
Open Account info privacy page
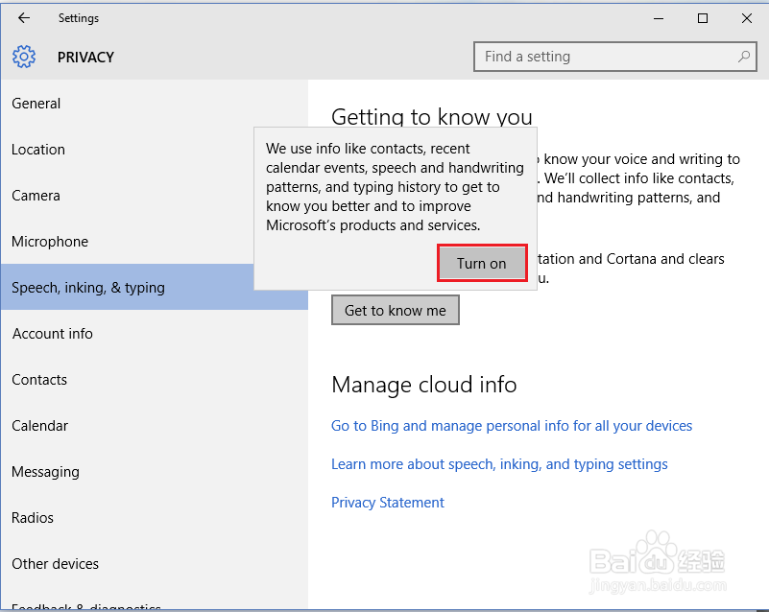point(154,334)
